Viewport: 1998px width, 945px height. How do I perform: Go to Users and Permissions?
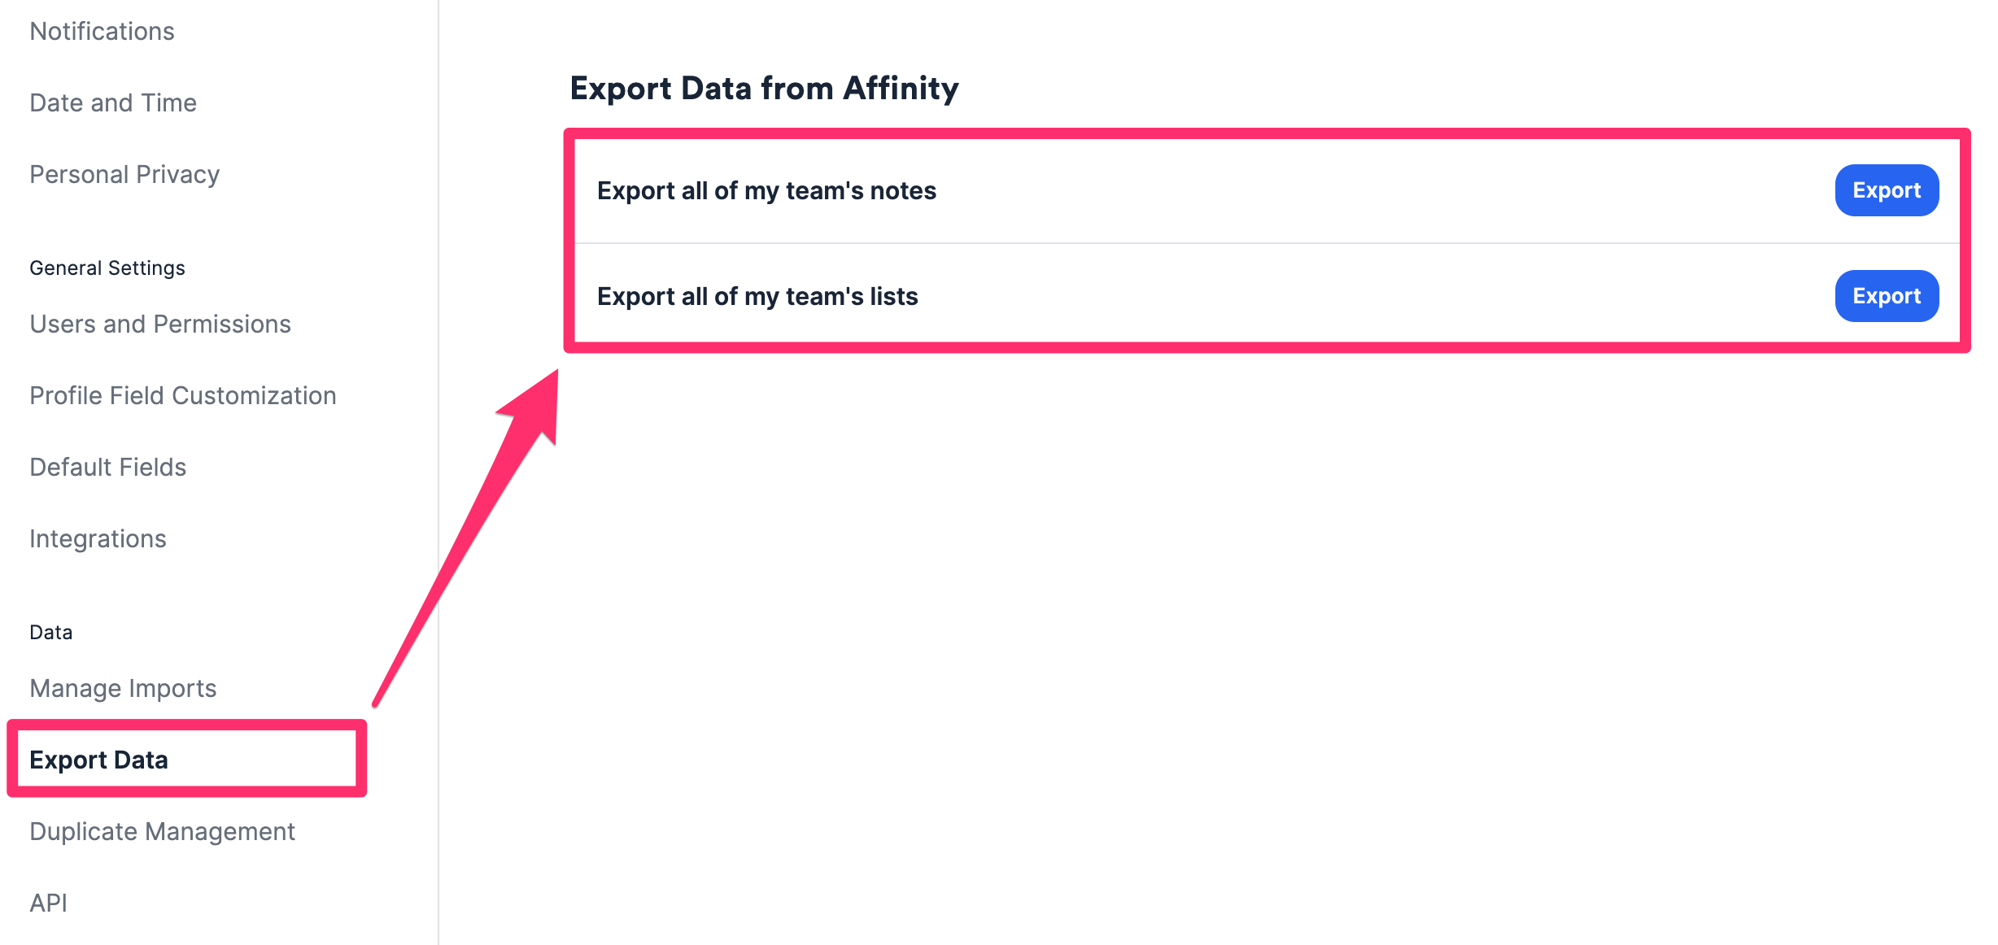pyautogui.click(x=160, y=324)
